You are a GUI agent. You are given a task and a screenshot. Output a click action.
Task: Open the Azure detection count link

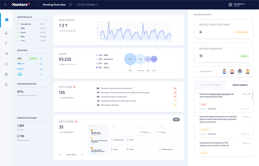(41, 64)
